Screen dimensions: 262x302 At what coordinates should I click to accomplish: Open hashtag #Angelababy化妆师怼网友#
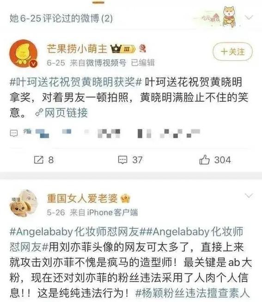(74, 232)
